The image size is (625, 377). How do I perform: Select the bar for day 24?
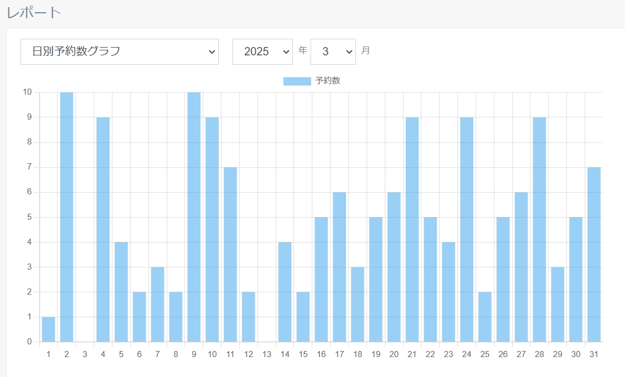(467, 229)
